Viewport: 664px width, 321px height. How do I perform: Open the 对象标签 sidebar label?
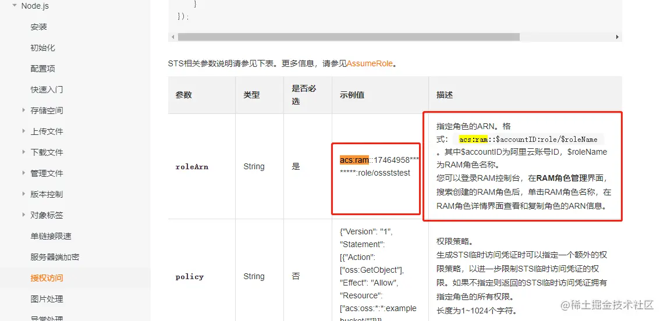[x=47, y=215]
